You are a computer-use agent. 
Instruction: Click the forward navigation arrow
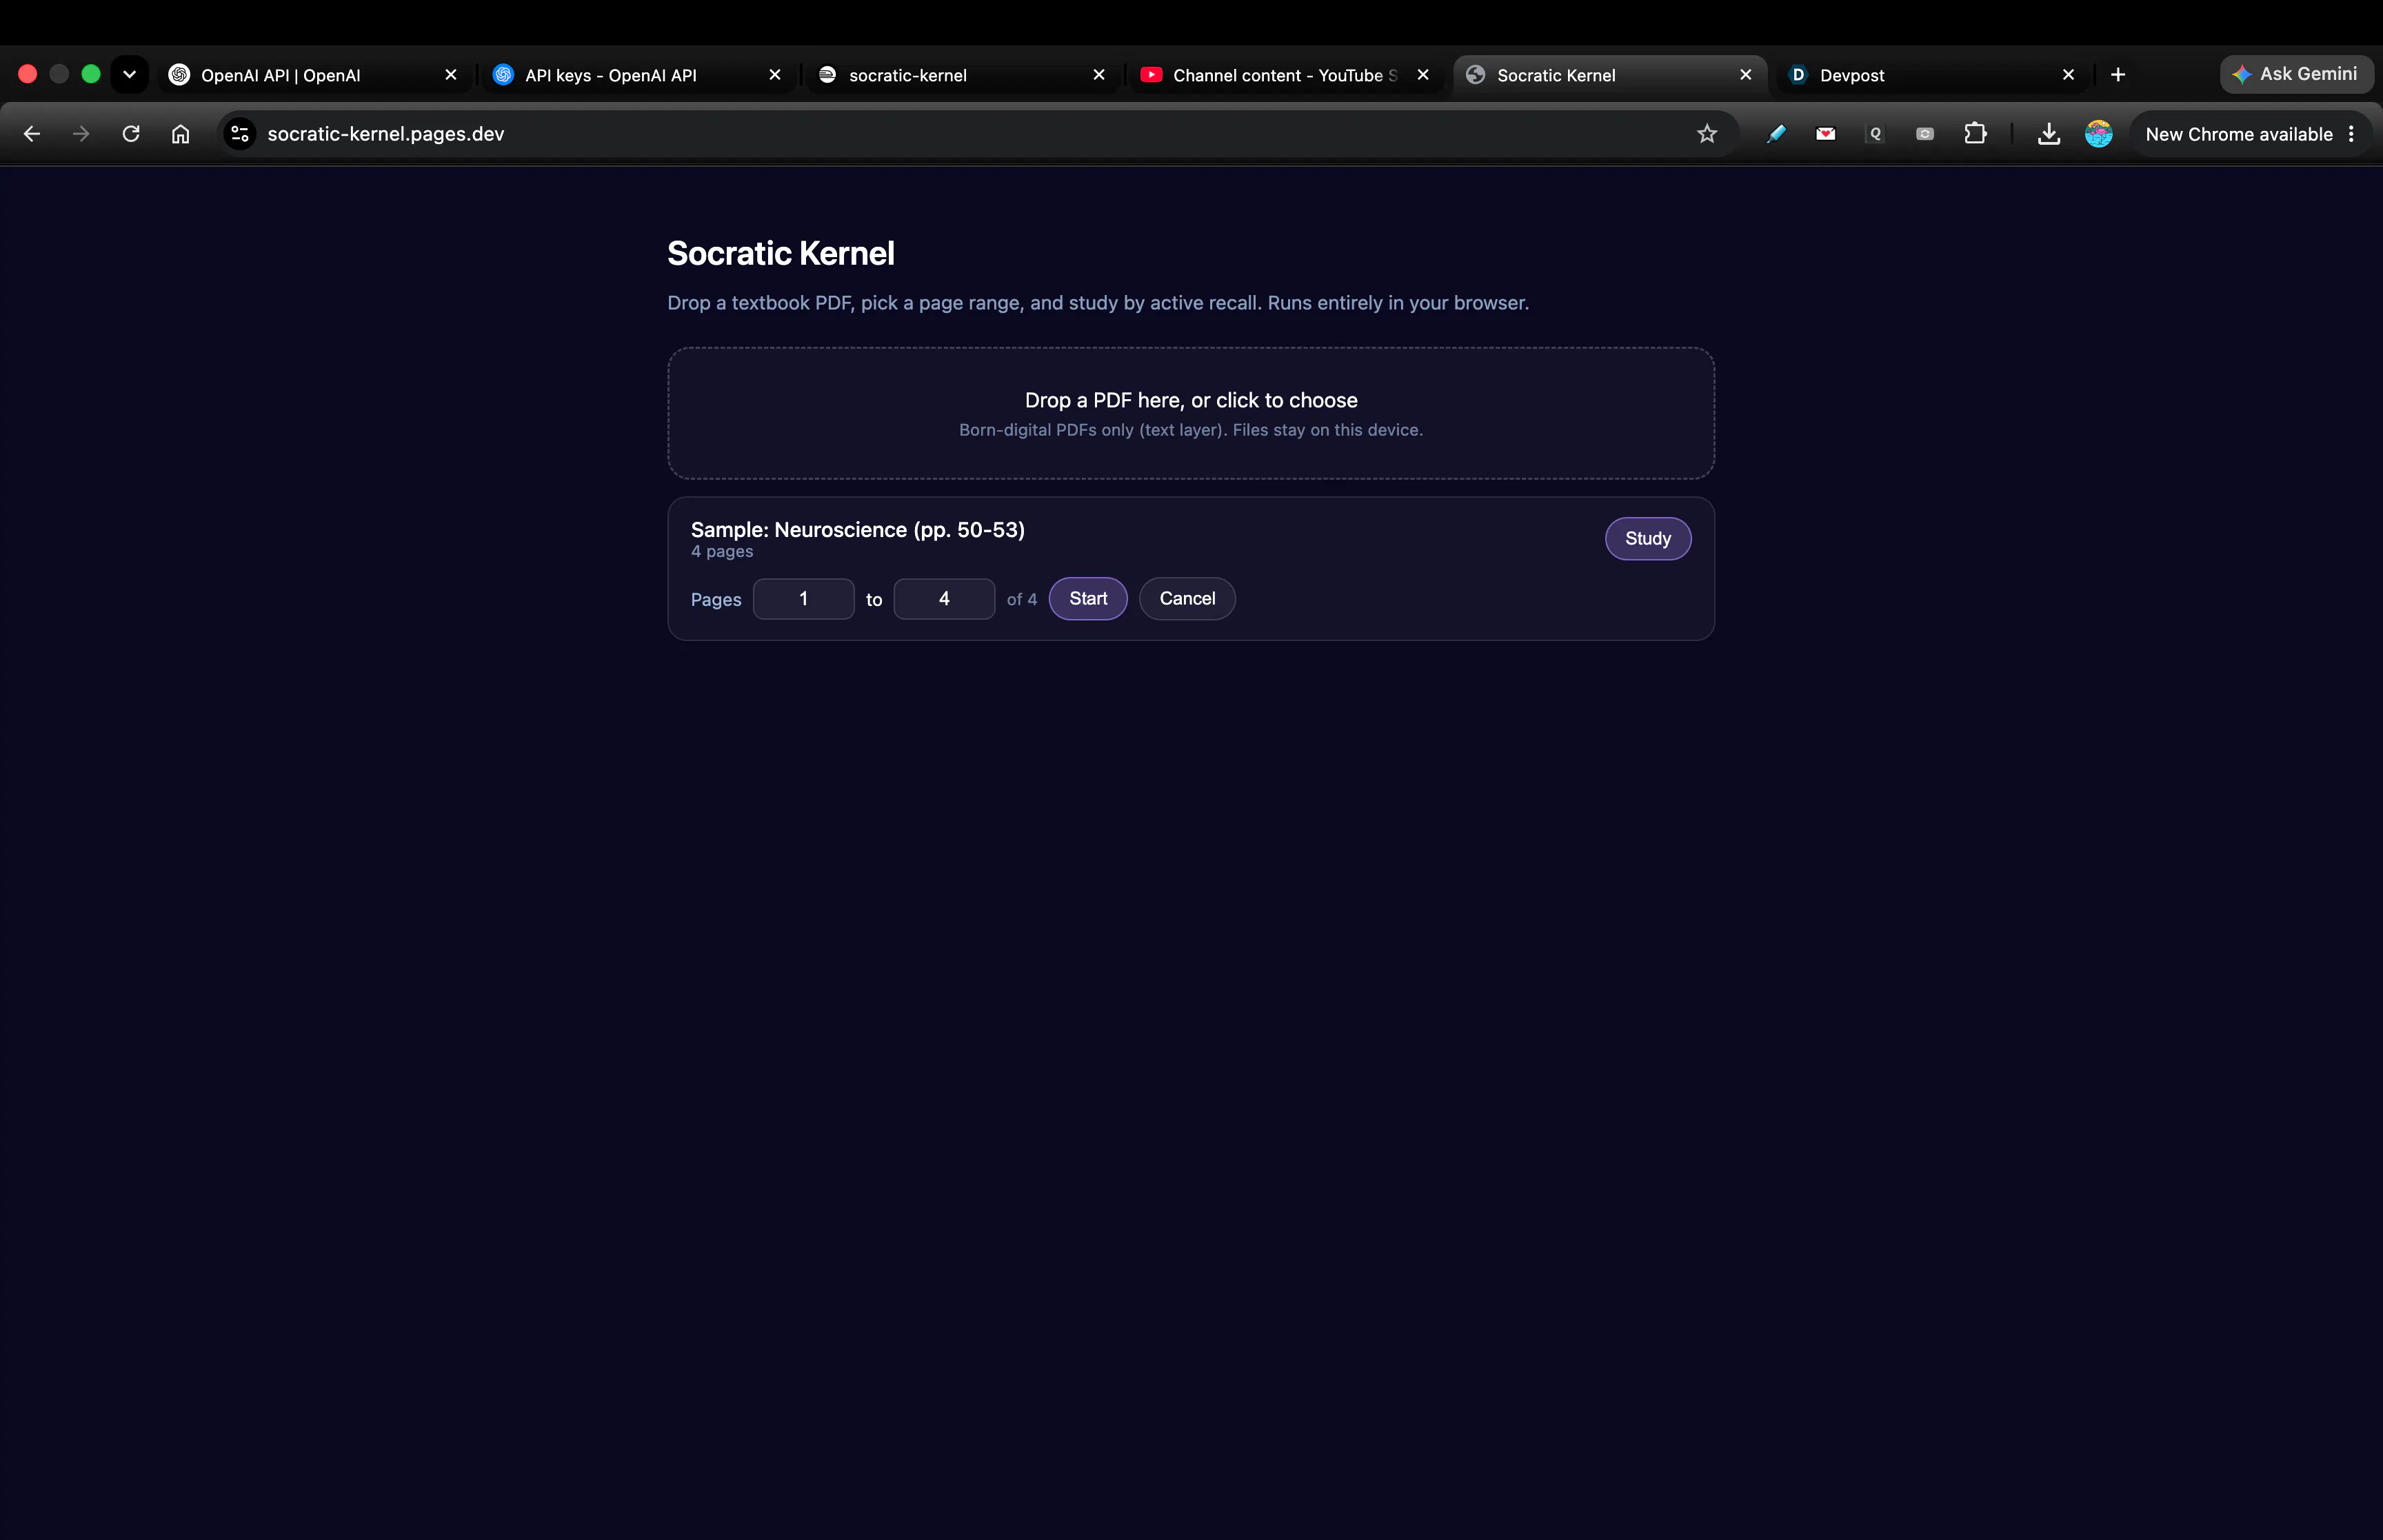(81, 134)
